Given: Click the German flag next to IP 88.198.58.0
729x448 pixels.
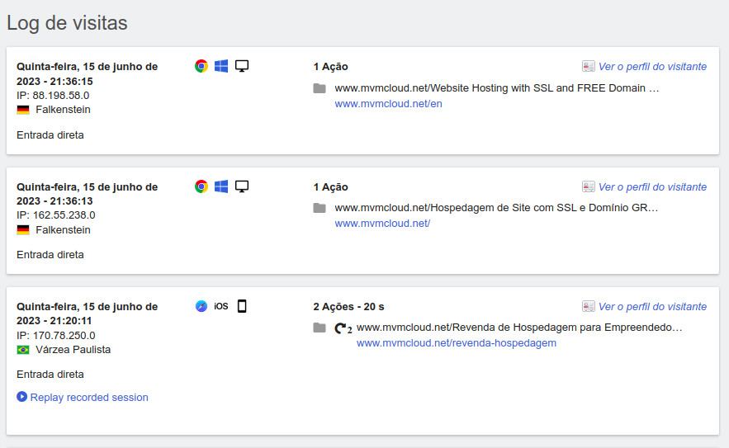Looking at the screenshot, I should [x=23, y=110].
